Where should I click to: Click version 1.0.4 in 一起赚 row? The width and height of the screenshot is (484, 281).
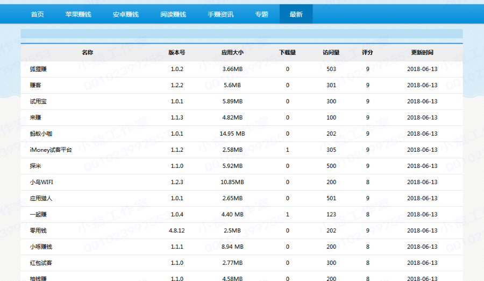click(177, 214)
